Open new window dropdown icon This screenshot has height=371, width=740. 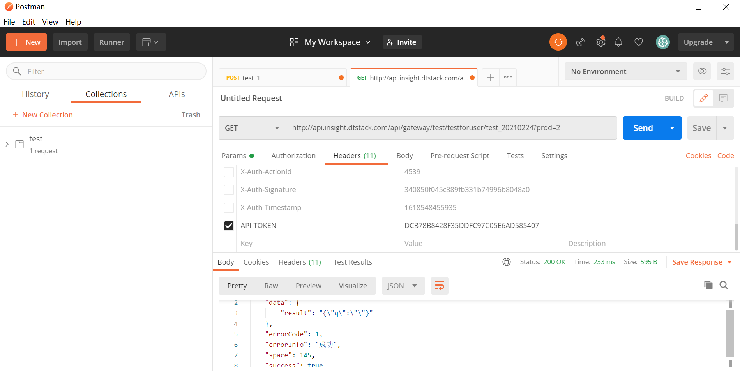click(x=151, y=42)
